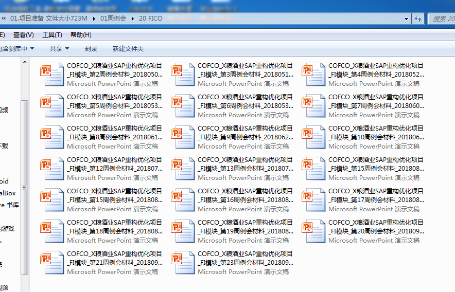Screen dimensions: 455x292
Task: Open the address bar history dropdown
Action: pyautogui.click(x=406, y=19)
